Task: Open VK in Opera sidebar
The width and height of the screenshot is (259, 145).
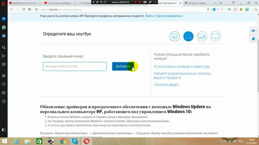Action: (4, 36)
